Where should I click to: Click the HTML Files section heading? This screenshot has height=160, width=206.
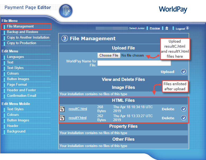pyautogui.click(x=123, y=100)
